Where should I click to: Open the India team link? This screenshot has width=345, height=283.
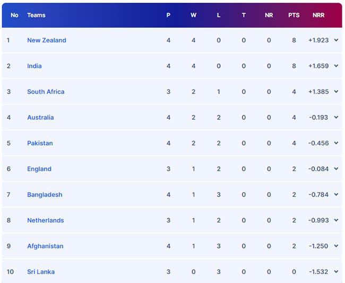[34, 66]
